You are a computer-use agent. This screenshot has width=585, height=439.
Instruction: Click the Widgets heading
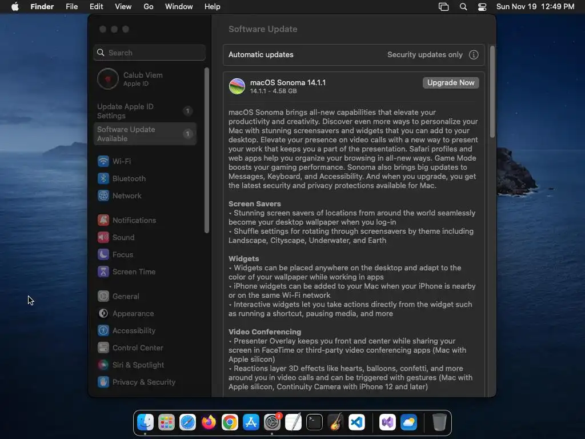pos(243,259)
